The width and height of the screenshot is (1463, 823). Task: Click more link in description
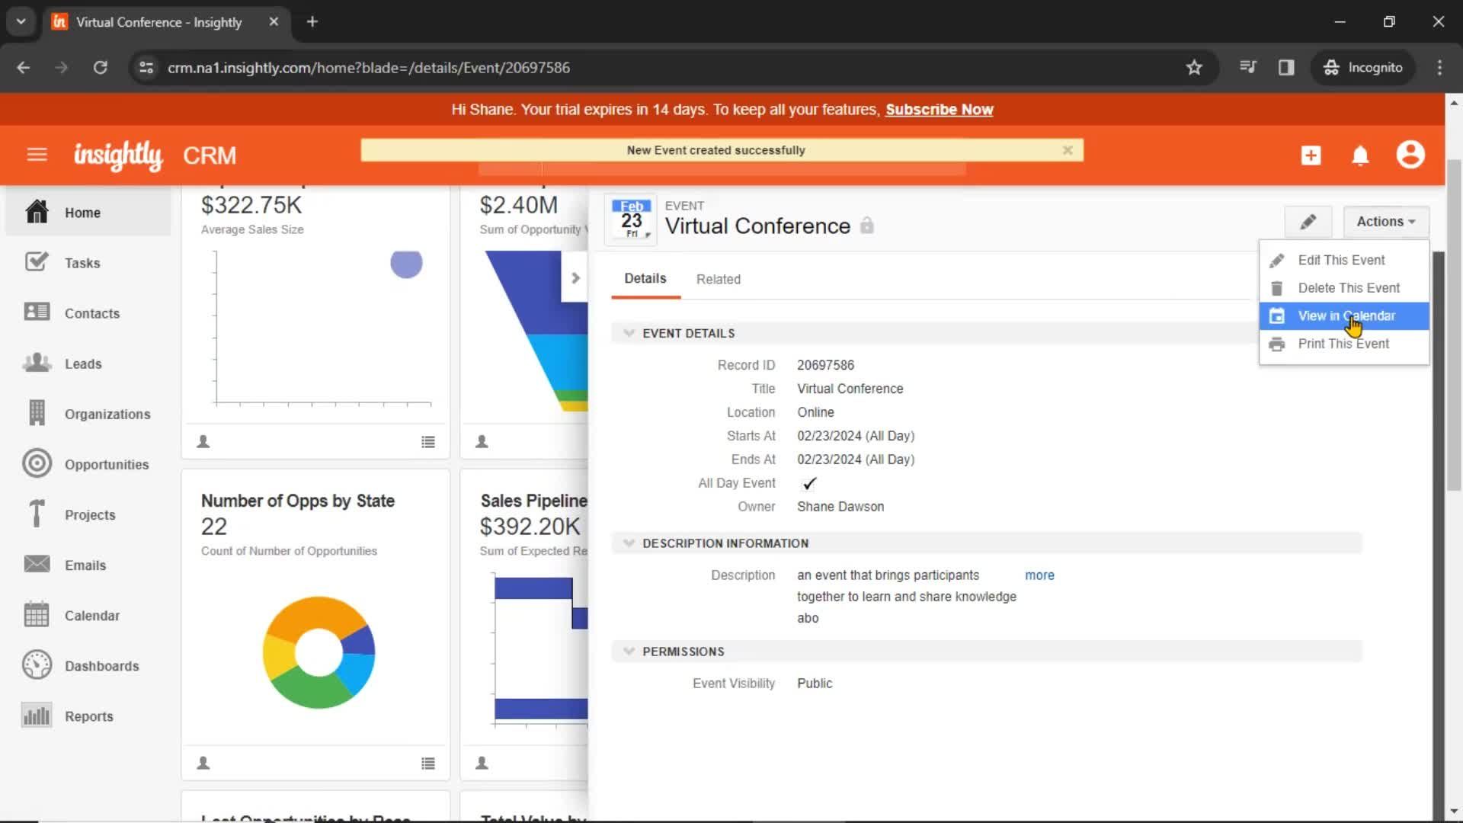[1039, 574]
